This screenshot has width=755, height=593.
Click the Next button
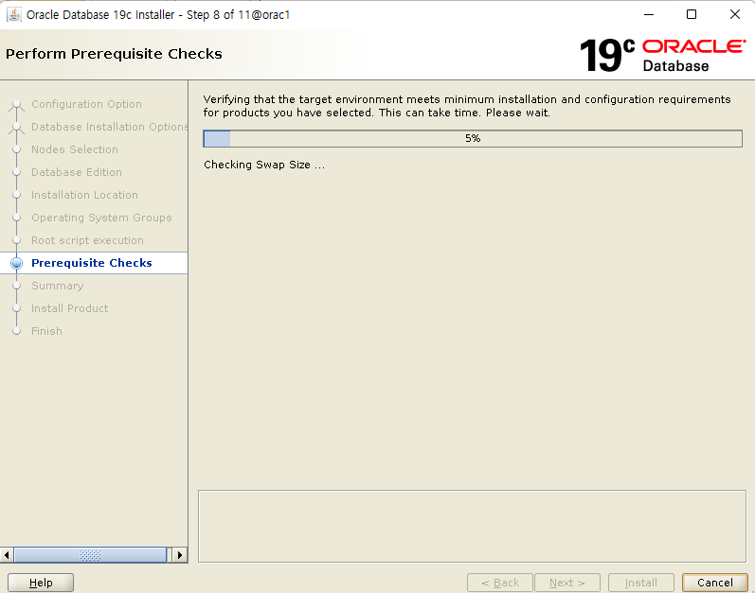567,583
